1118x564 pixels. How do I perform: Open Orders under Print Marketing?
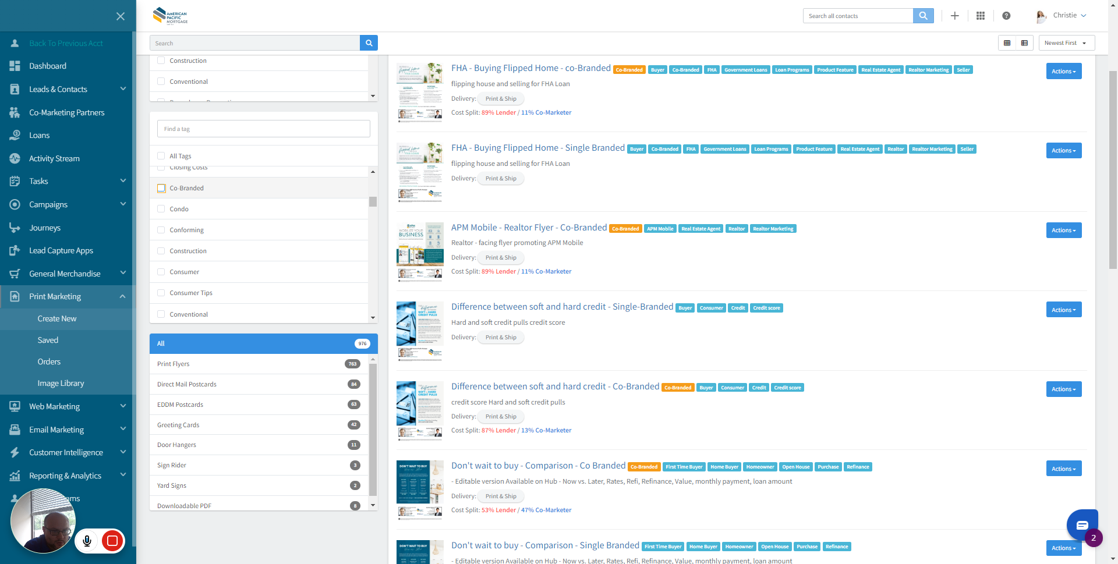pyautogui.click(x=49, y=361)
